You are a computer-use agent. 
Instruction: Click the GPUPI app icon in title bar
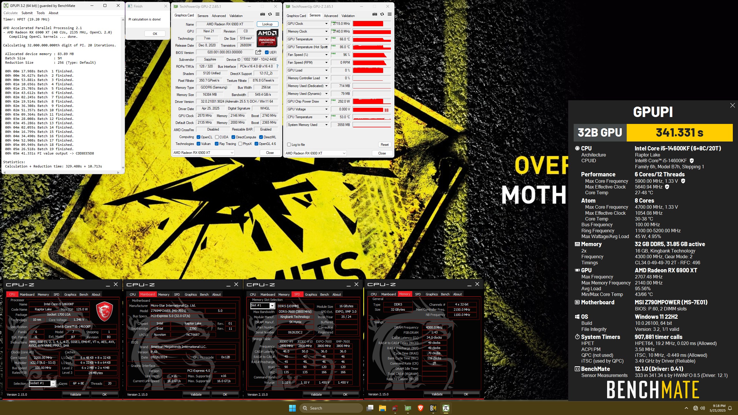tap(6, 5)
